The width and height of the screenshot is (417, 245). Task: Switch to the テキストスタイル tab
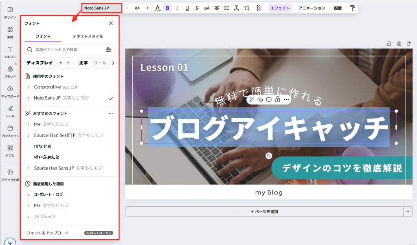pyautogui.click(x=88, y=36)
